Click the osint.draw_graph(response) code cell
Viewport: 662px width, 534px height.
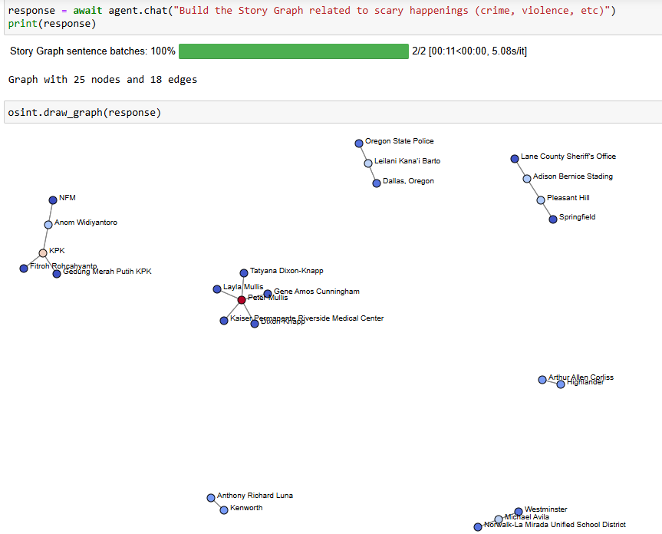pos(333,112)
